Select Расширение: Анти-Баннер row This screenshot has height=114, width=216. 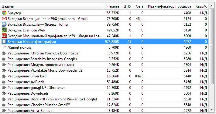(105, 110)
